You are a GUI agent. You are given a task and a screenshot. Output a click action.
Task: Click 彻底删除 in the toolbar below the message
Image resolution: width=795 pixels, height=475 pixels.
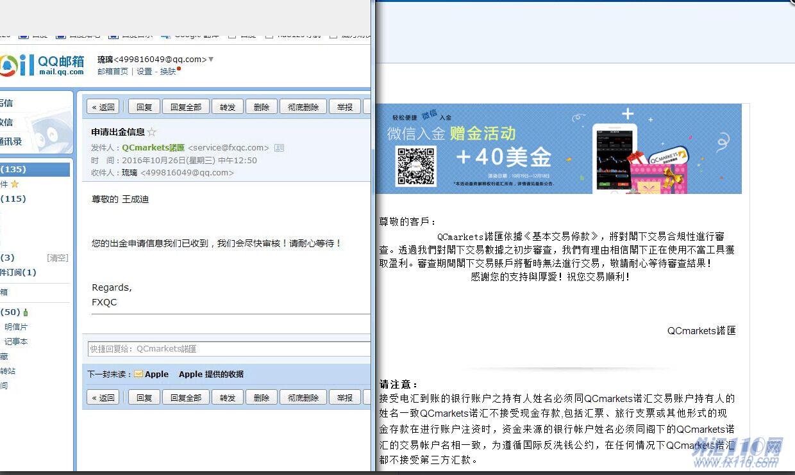pos(303,398)
